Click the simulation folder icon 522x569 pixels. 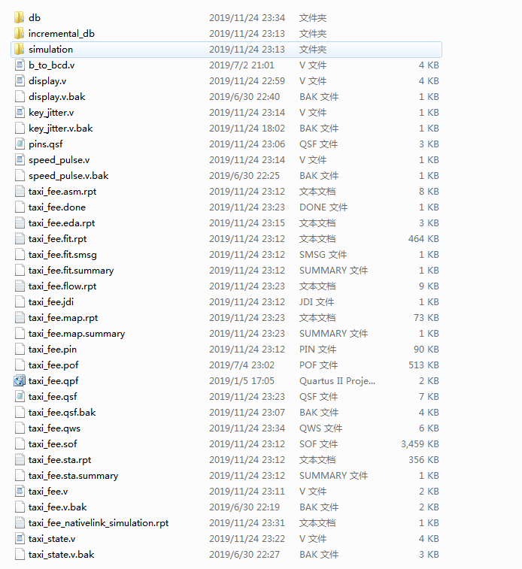pyautogui.click(x=20, y=49)
